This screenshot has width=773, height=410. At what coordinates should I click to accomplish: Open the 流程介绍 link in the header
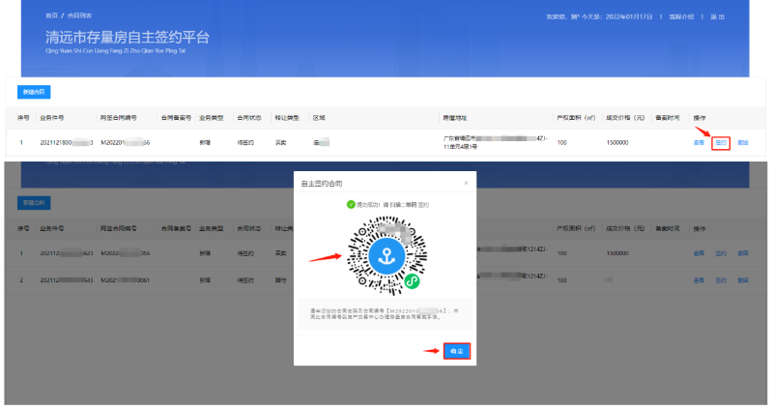click(x=681, y=16)
